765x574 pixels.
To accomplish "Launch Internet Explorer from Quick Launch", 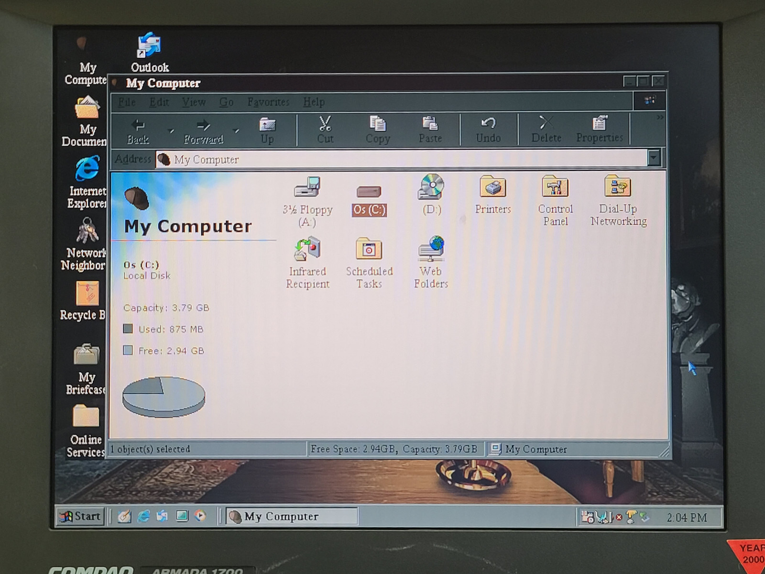I will tap(143, 516).
